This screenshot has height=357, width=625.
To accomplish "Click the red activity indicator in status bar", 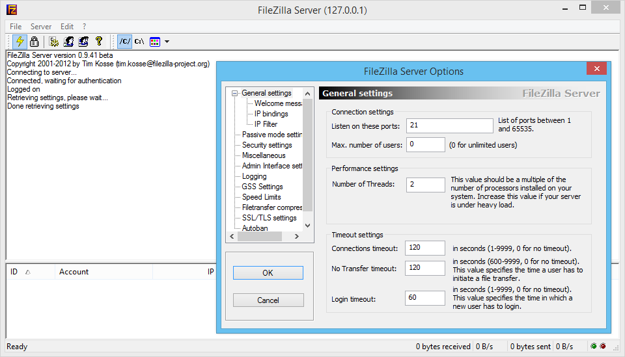I will [603, 346].
